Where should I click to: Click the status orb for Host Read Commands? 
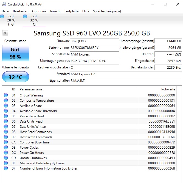(x=6, y=132)
